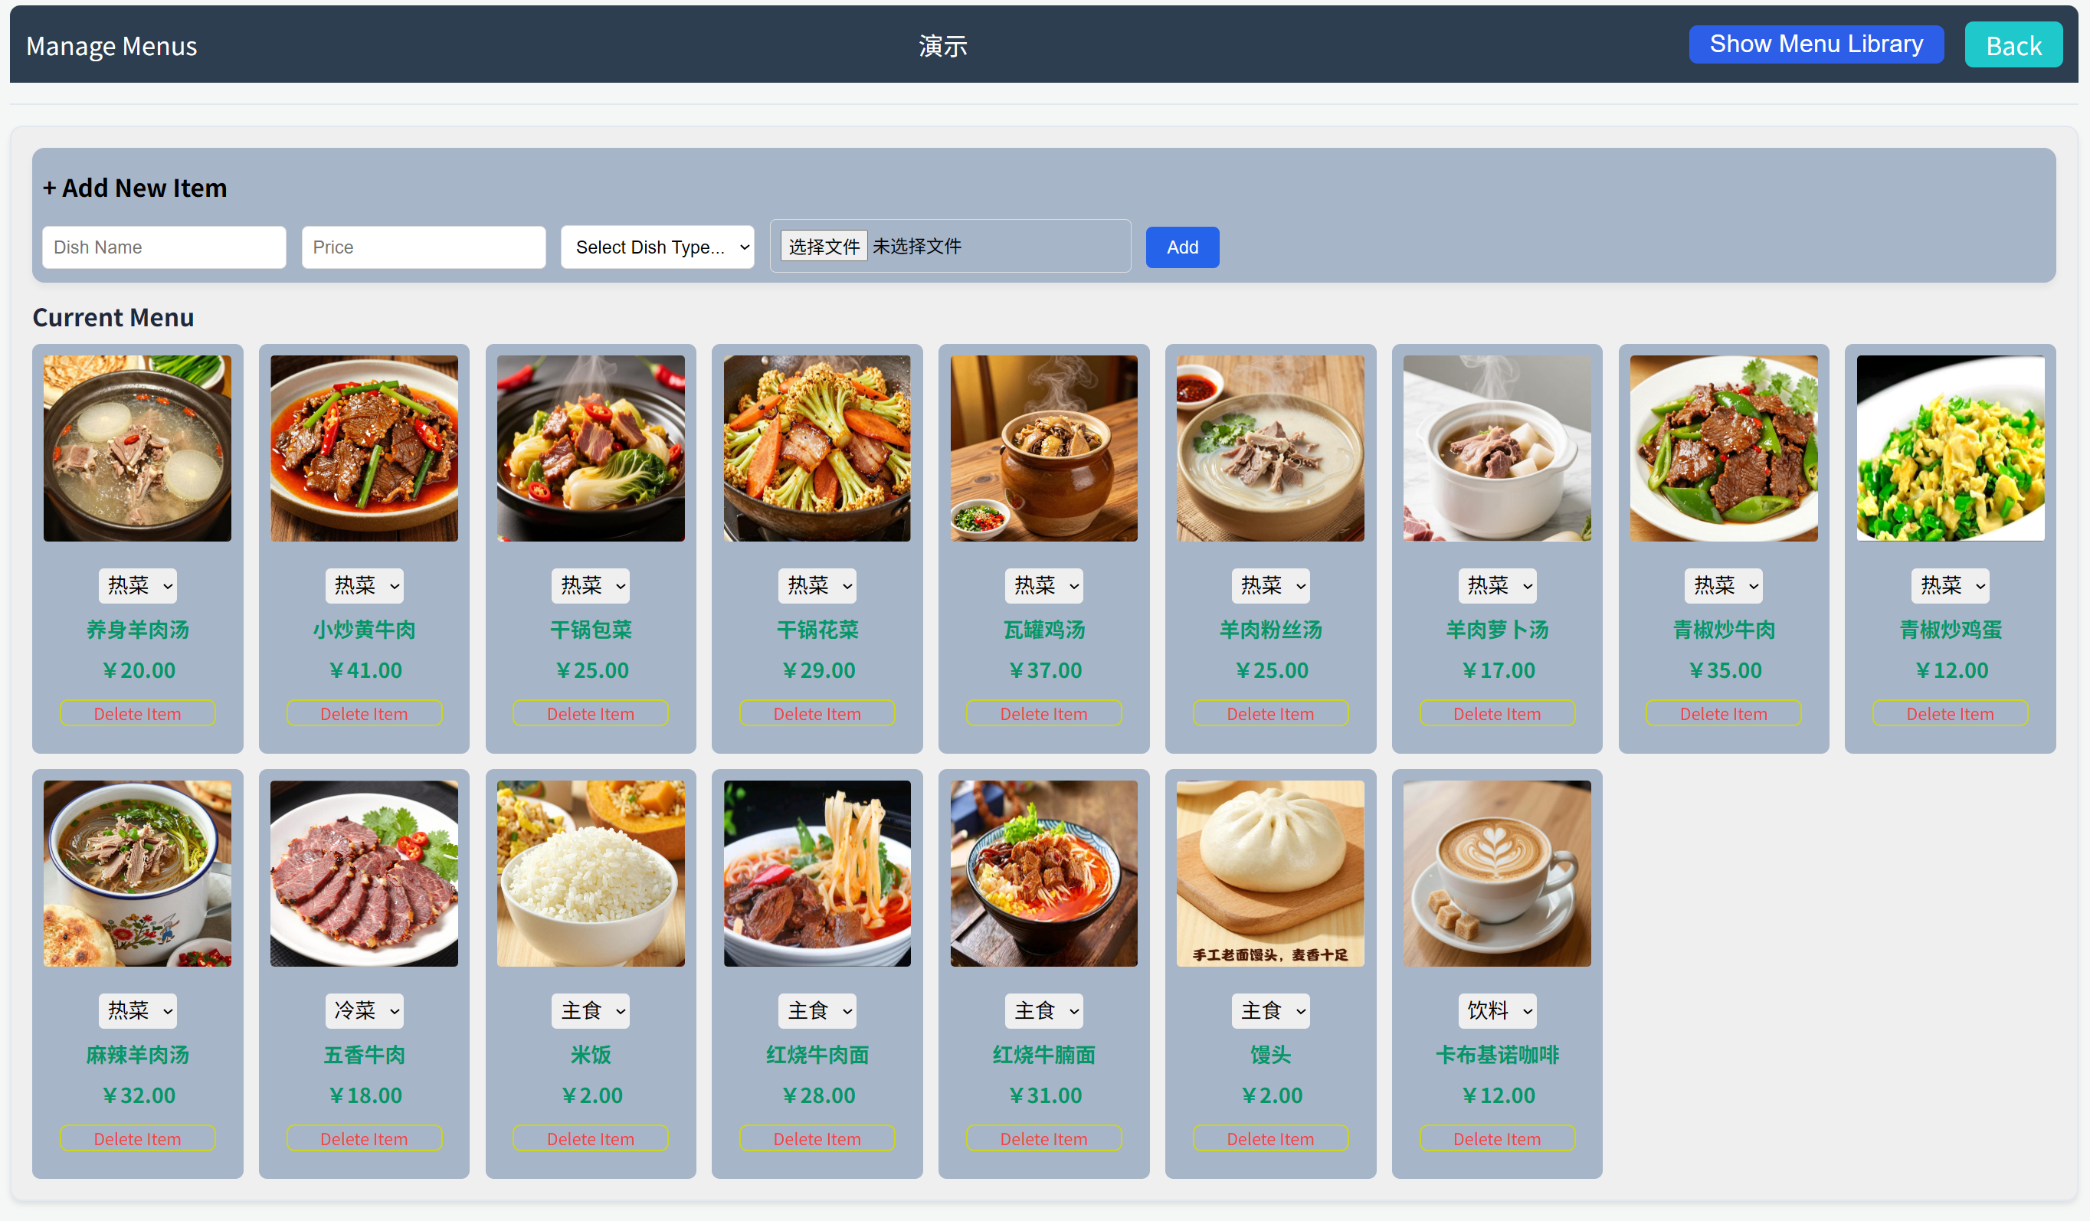Click the Show Menu Library button
Viewport: 2090px width, 1221px height.
1816,44
